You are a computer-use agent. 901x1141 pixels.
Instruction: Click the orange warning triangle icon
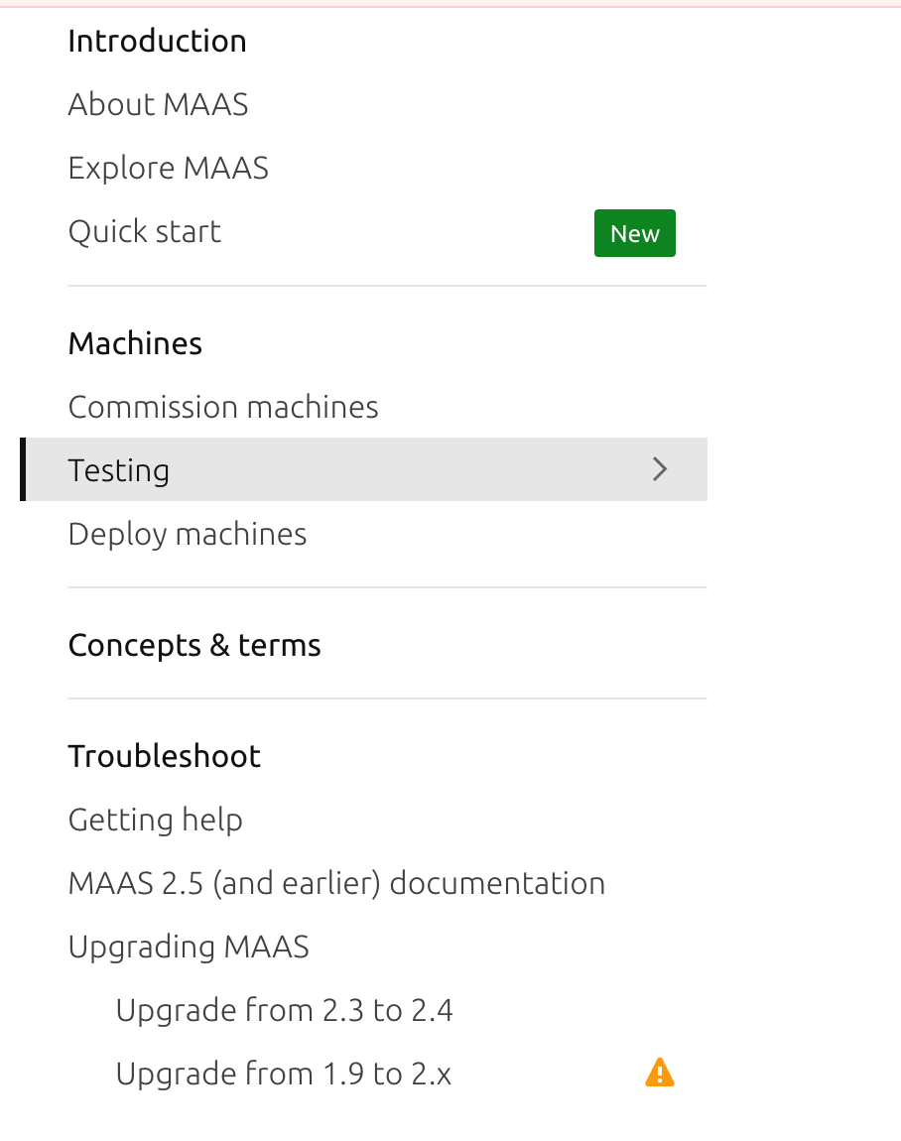pyautogui.click(x=659, y=1073)
